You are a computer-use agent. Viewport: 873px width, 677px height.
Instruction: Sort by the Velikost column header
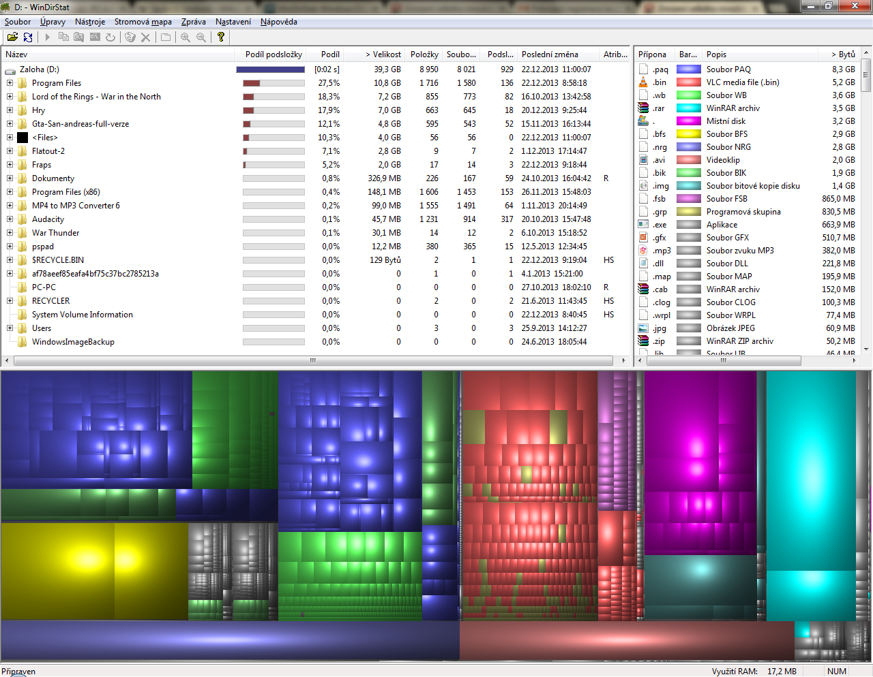click(x=374, y=54)
